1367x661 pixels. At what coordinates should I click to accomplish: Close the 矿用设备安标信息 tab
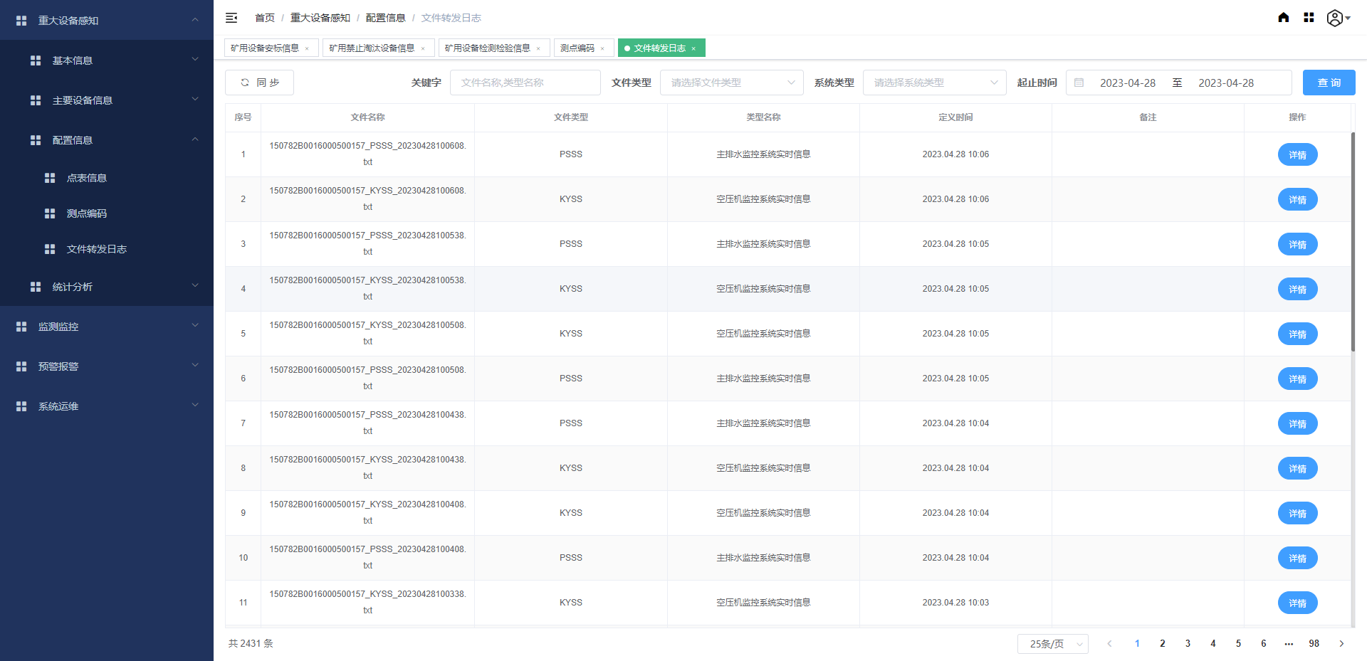tap(307, 48)
